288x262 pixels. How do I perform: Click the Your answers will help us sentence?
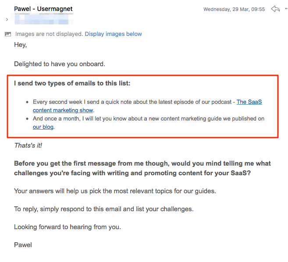point(115,191)
